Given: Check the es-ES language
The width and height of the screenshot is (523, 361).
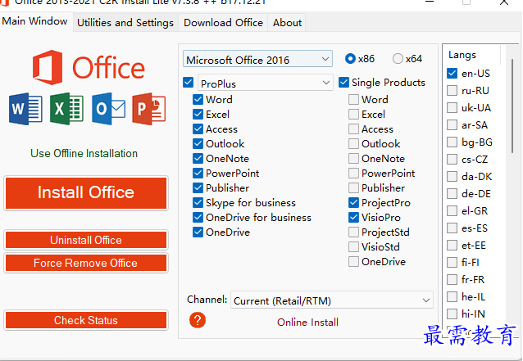Looking at the screenshot, I should click(x=452, y=228).
